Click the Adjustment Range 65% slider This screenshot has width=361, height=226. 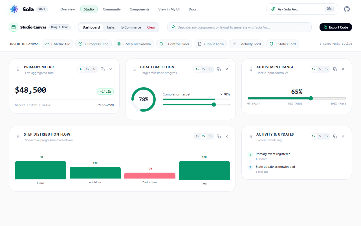click(297, 98)
